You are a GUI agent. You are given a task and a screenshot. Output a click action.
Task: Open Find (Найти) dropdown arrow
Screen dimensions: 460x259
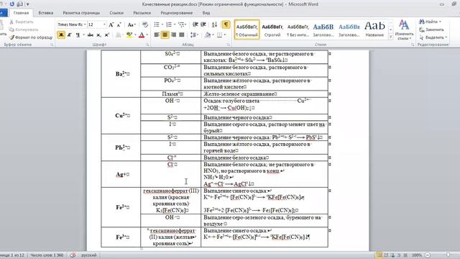click(x=440, y=22)
